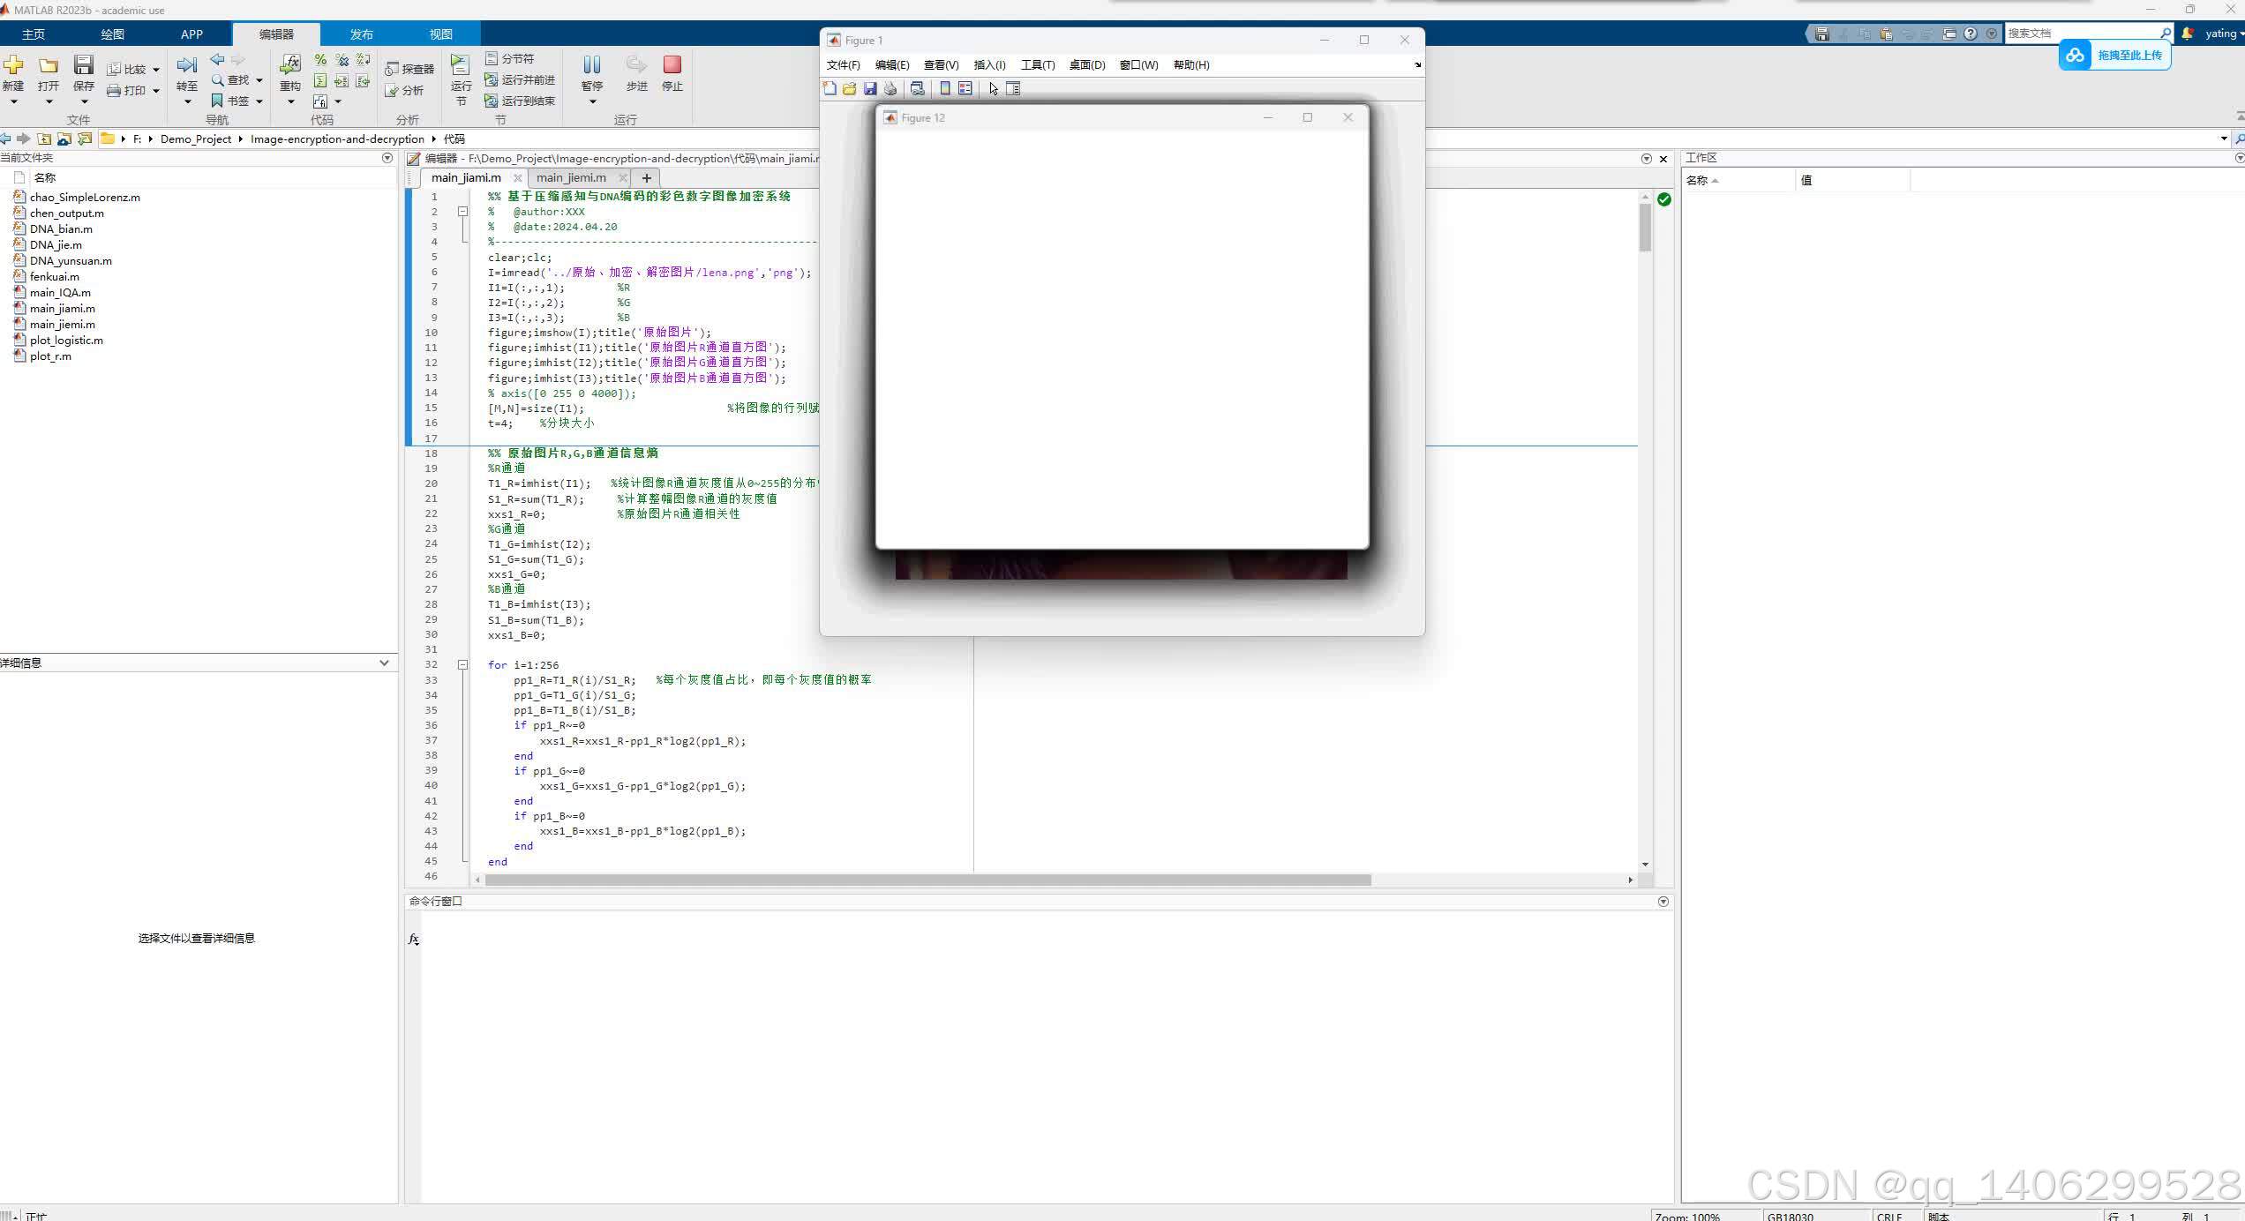Open current folder panel actions dropdown
The height and width of the screenshot is (1221, 2245).
[387, 158]
